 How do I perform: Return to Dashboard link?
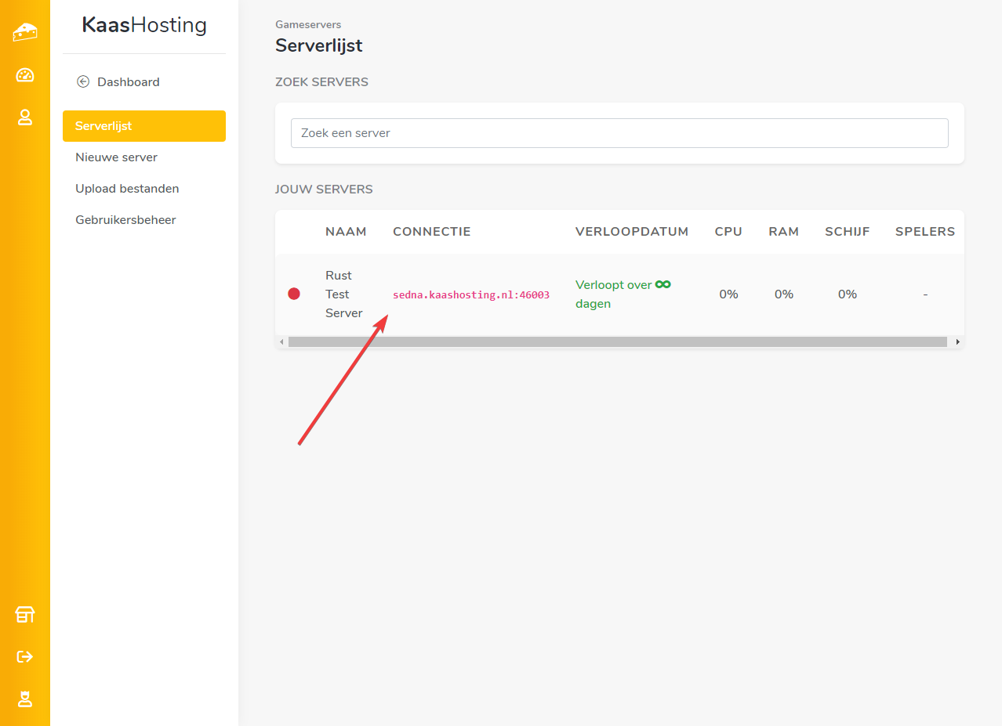[x=128, y=82]
